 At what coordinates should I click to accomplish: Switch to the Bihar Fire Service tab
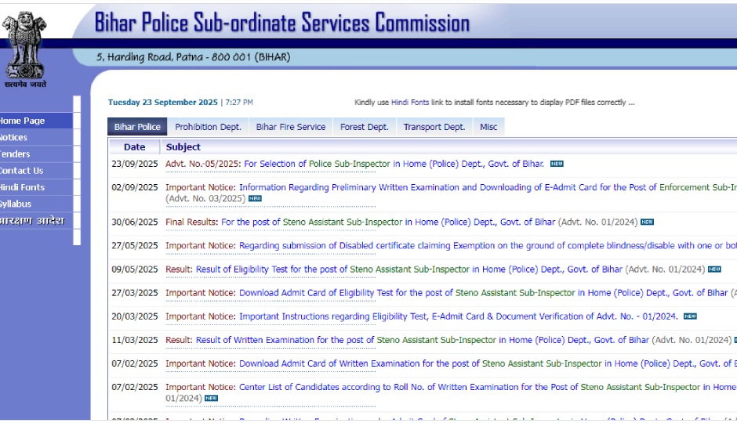[290, 127]
